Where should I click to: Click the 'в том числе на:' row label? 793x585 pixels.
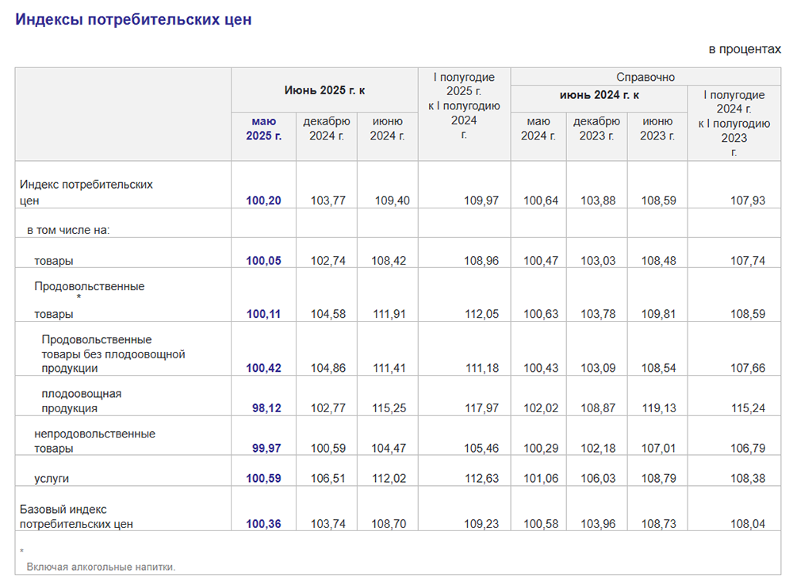point(68,231)
